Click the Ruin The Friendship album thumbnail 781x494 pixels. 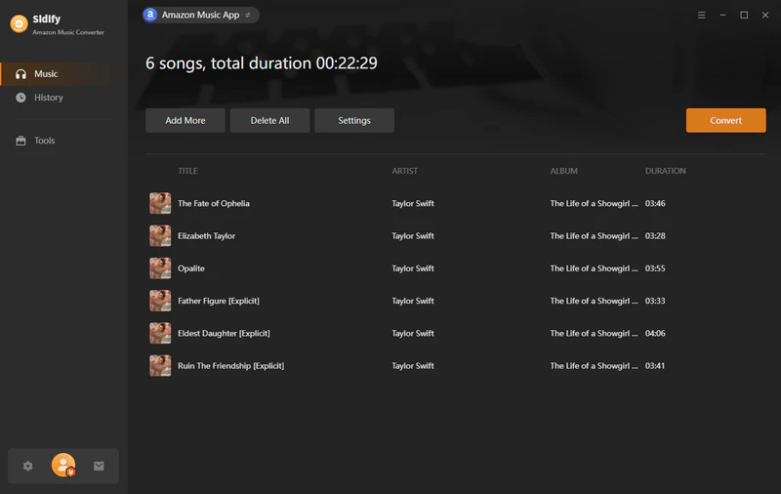[x=160, y=366]
